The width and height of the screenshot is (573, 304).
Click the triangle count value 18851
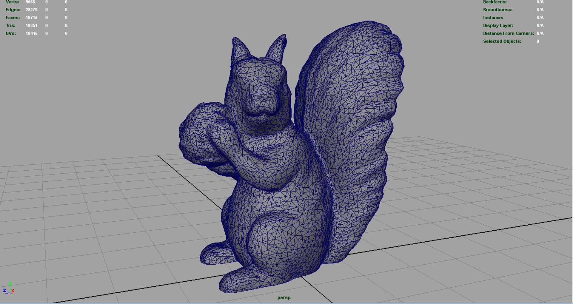click(31, 26)
